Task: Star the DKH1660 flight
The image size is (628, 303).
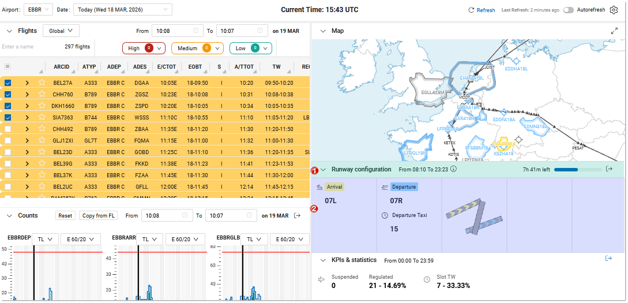Action: 42,106
